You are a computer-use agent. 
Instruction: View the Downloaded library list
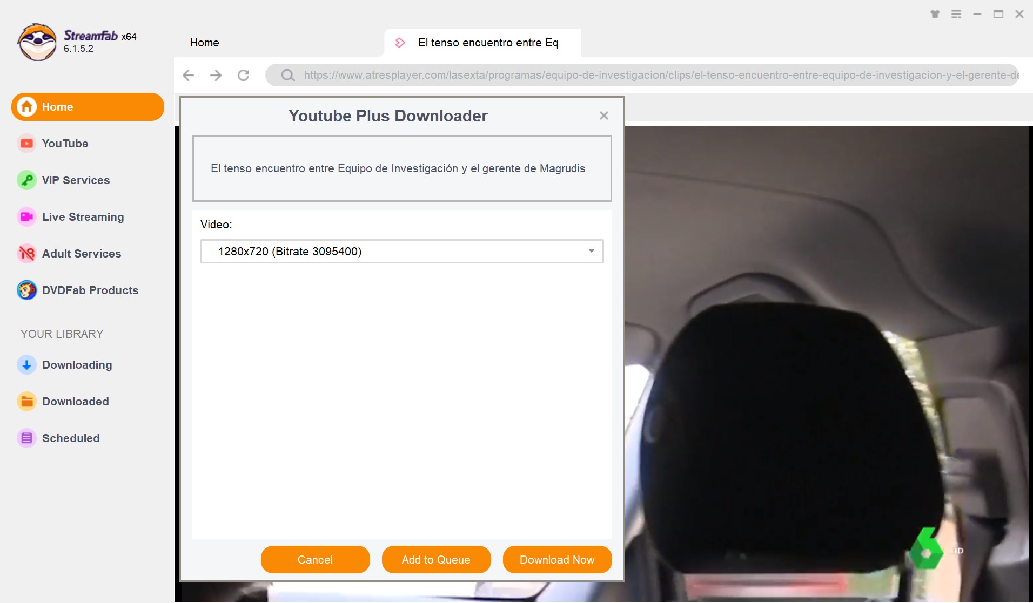point(76,402)
